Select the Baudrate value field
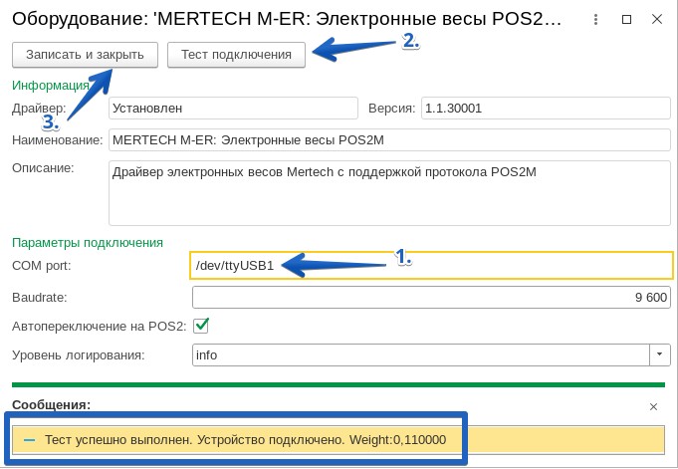Image resolution: width=678 pixels, height=469 pixels. [431, 298]
